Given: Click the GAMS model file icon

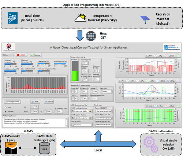Looking at the screenshot, I should [x=11, y=148].
